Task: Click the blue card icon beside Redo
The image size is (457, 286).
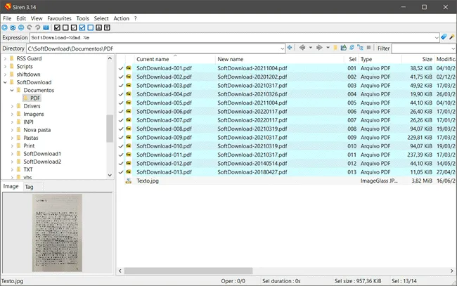Action: coord(46,27)
